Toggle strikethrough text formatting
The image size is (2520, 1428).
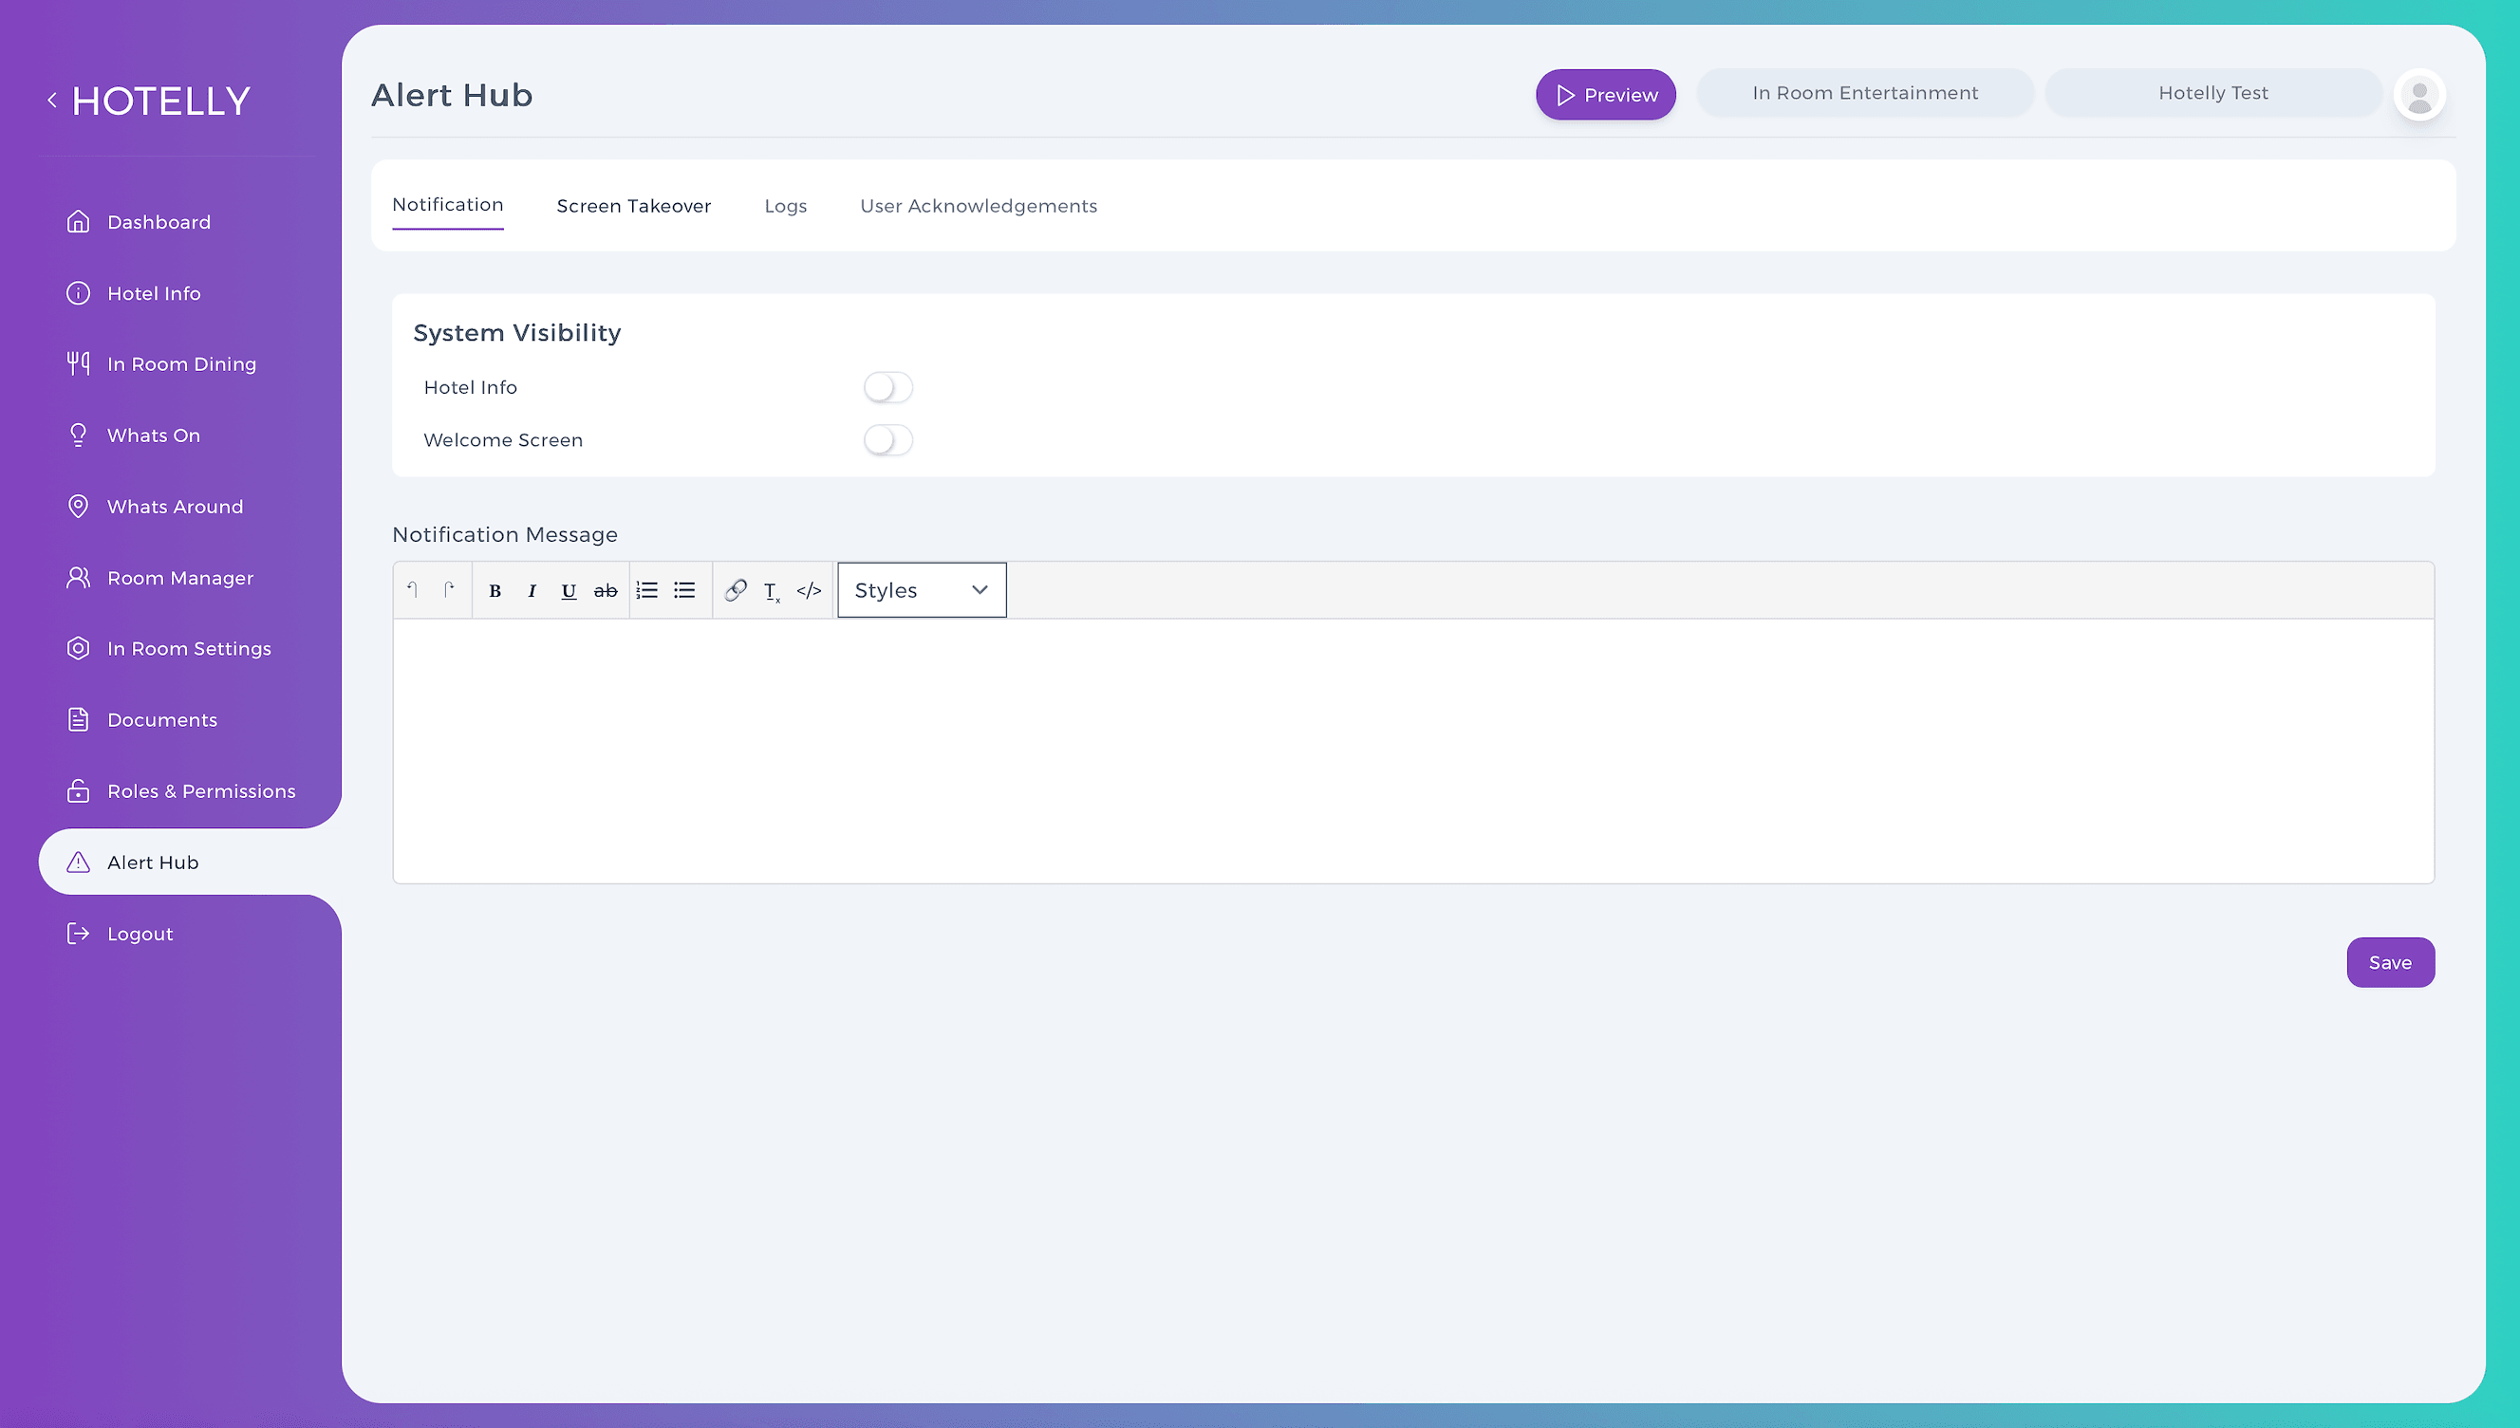[x=606, y=590]
